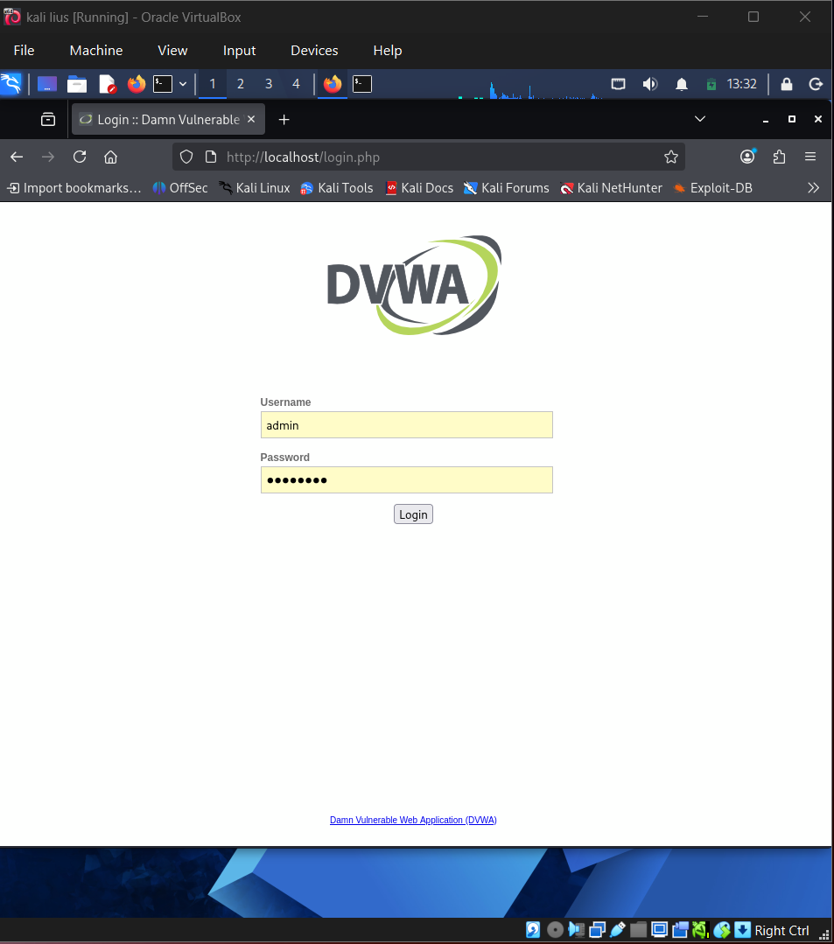Show more bookmarks with double chevron
This screenshot has width=834, height=944.
pyautogui.click(x=814, y=188)
